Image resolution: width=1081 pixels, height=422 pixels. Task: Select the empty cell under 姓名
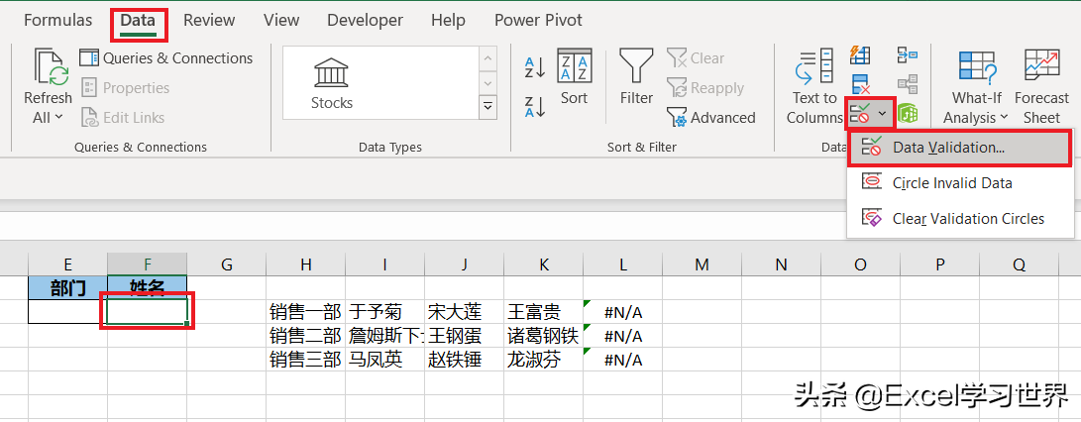tap(148, 312)
